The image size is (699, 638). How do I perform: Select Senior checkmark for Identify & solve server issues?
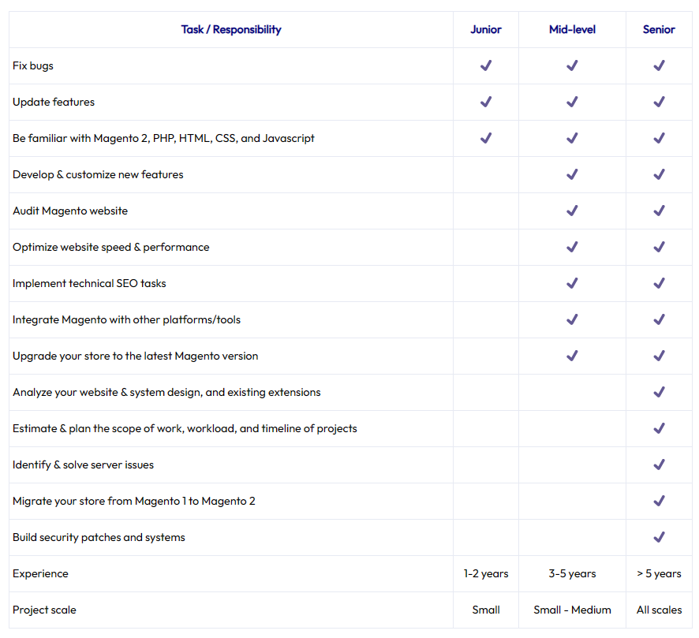tap(659, 465)
